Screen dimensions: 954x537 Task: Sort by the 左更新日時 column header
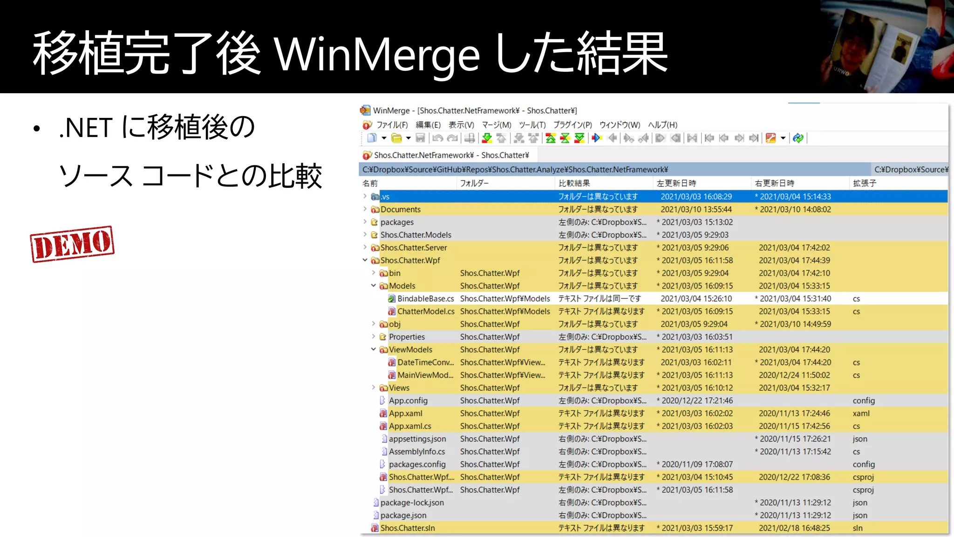(702, 183)
